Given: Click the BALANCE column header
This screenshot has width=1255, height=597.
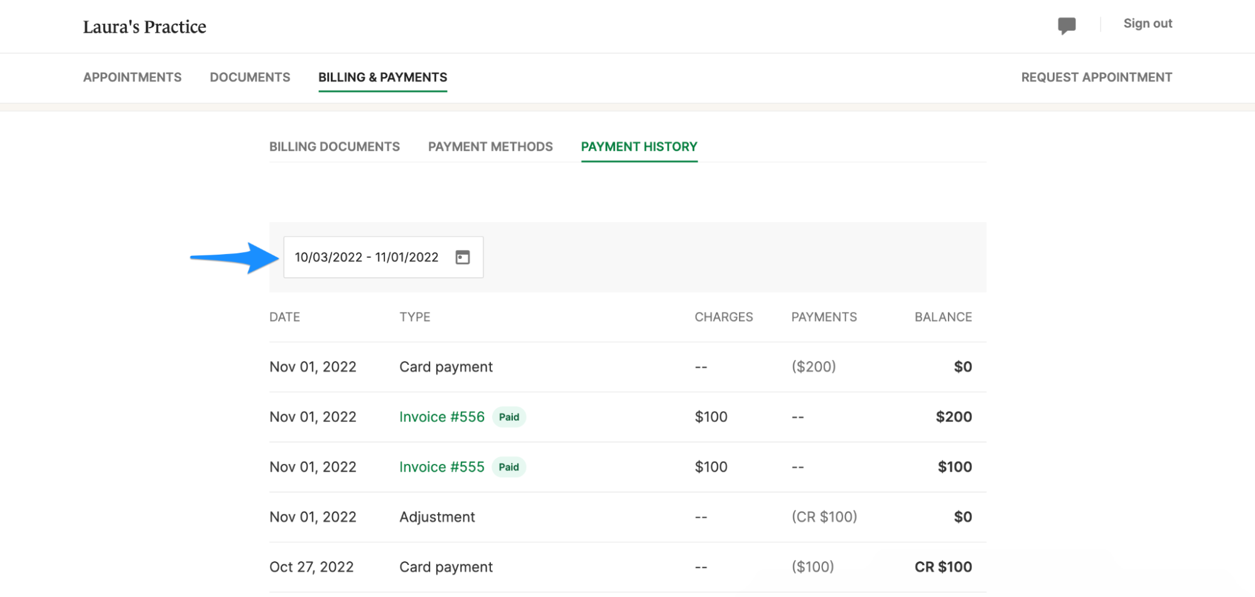Looking at the screenshot, I should [x=943, y=317].
